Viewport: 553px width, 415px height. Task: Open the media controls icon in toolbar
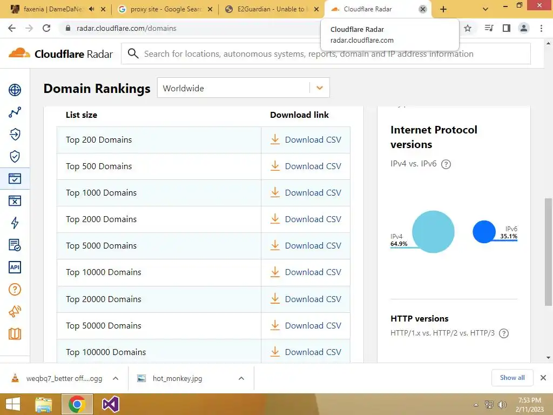pyautogui.click(x=489, y=28)
